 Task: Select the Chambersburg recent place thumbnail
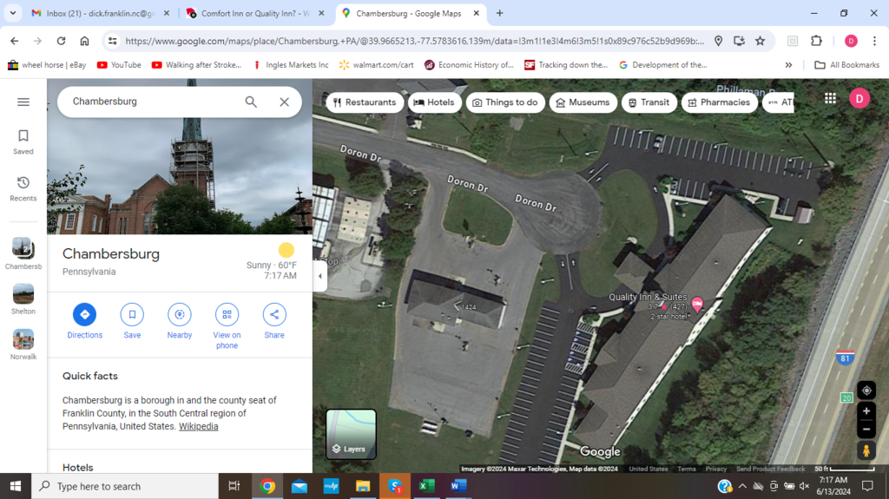[x=23, y=253]
